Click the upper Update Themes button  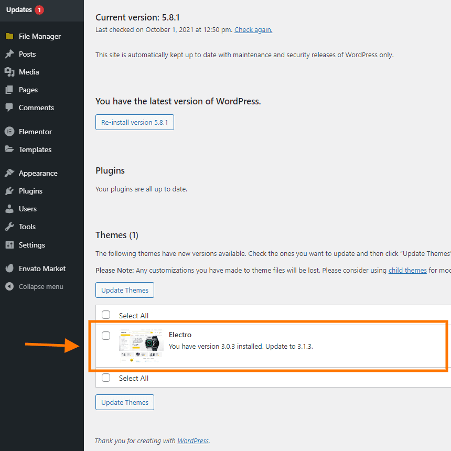pyautogui.click(x=125, y=290)
